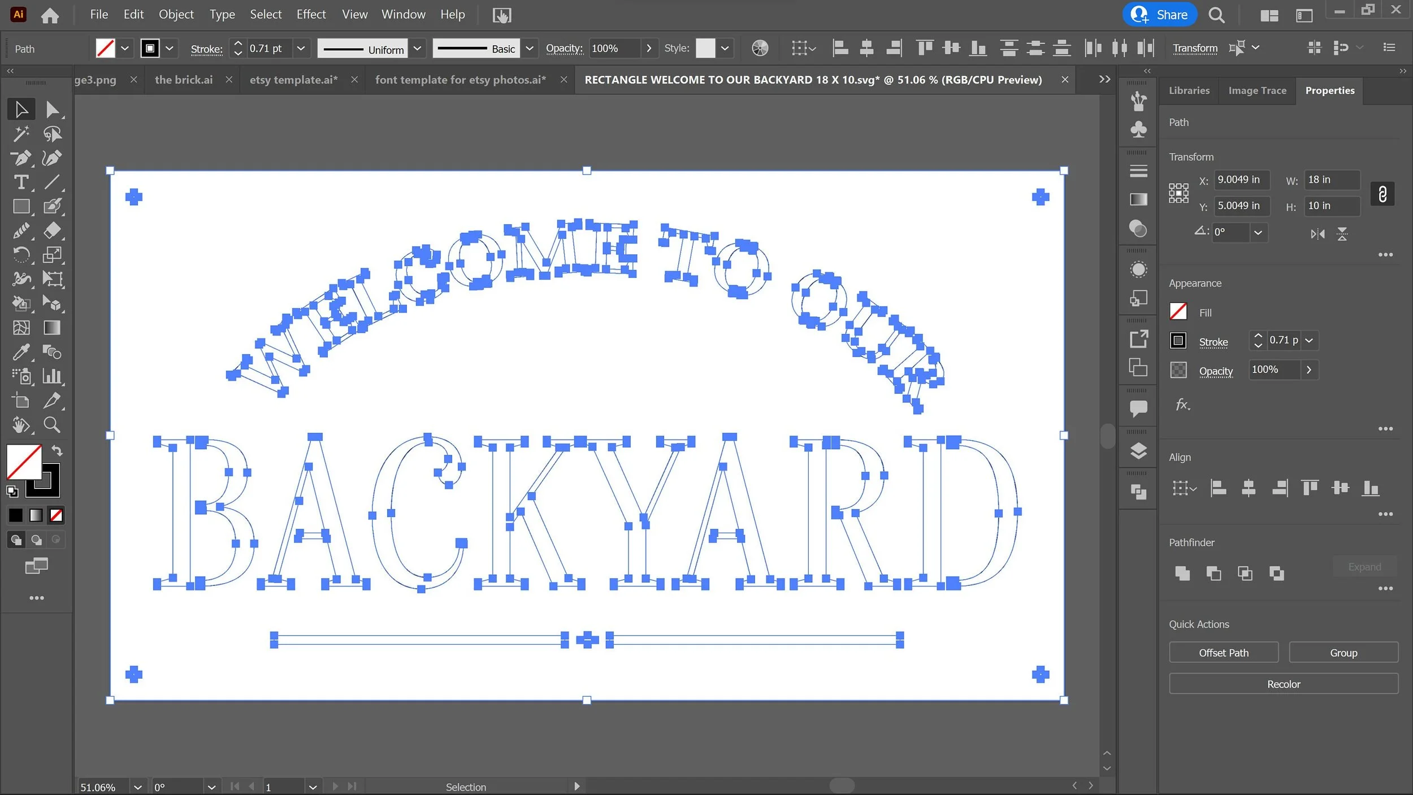Viewport: 1413px width, 795px height.
Task: Select the Zoom tool in toolbar
Action: click(x=52, y=425)
